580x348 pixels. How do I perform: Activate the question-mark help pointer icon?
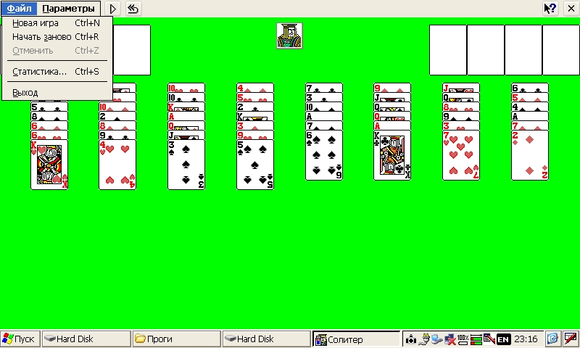click(x=550, y=8)
